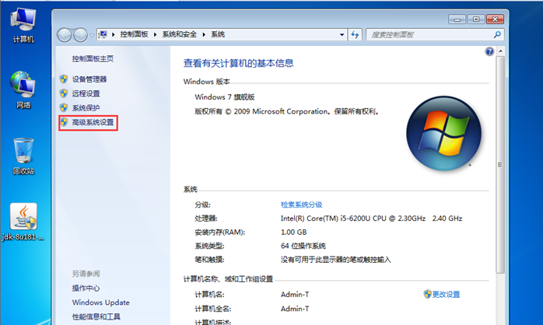Click the computer icon in address bar
The image size is (543, 325).
pos(103,34)
